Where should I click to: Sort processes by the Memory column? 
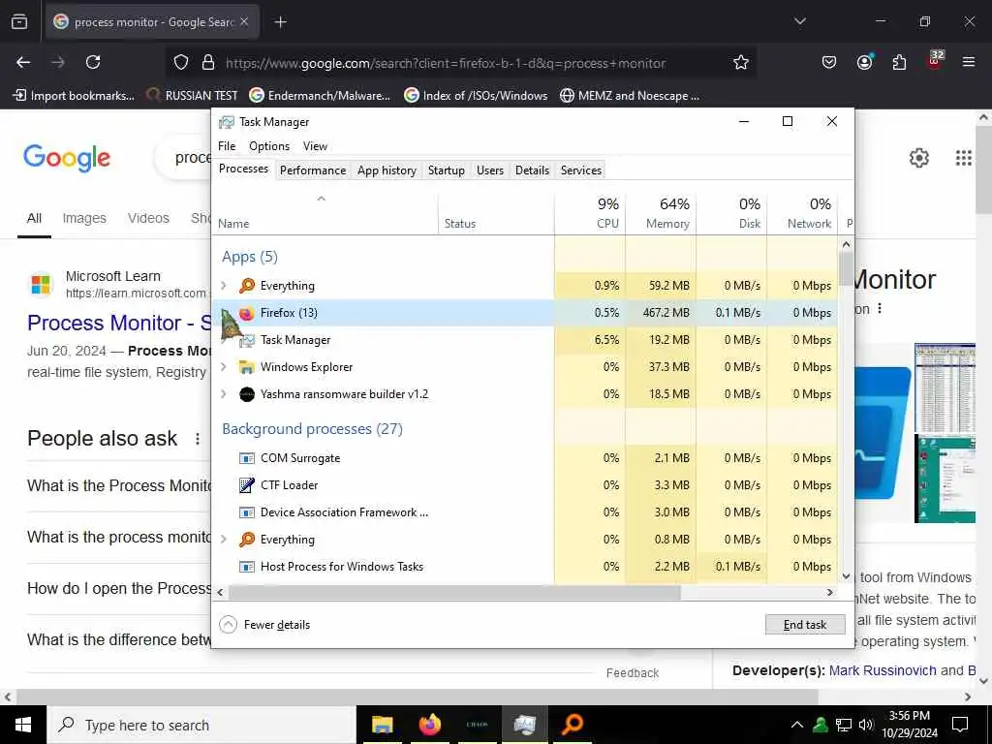click(x=661, y=213)
